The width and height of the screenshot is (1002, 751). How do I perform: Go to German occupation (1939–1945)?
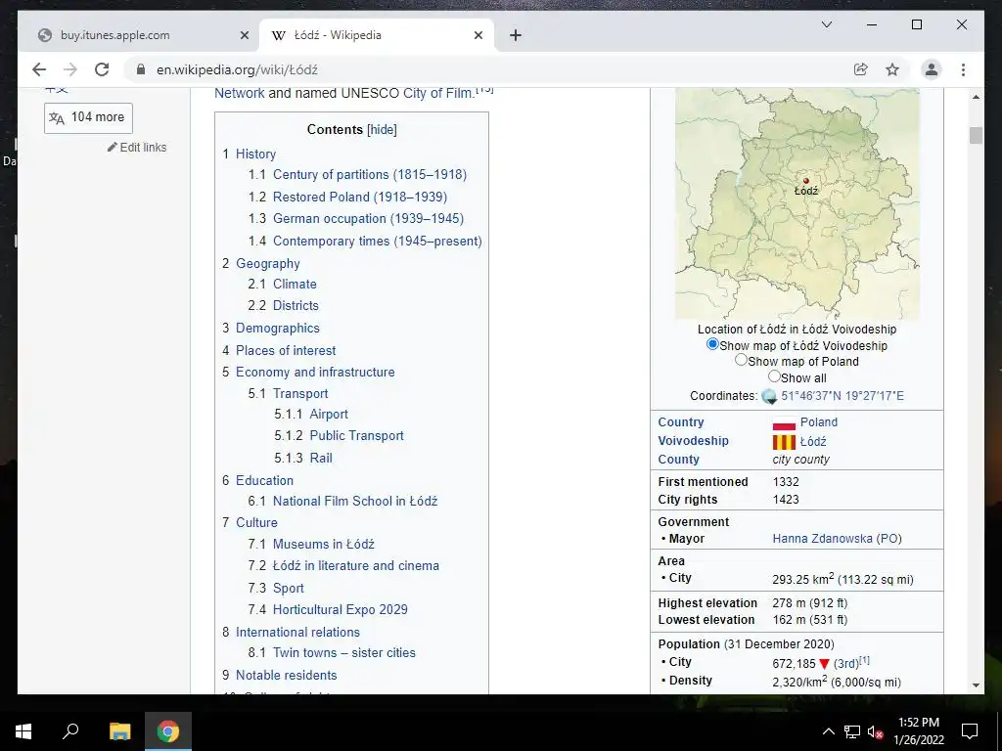click(368, 218)
